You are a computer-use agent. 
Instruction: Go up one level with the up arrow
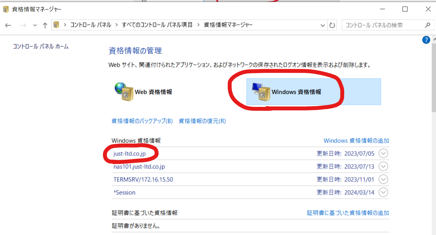(x=45, y=25)
